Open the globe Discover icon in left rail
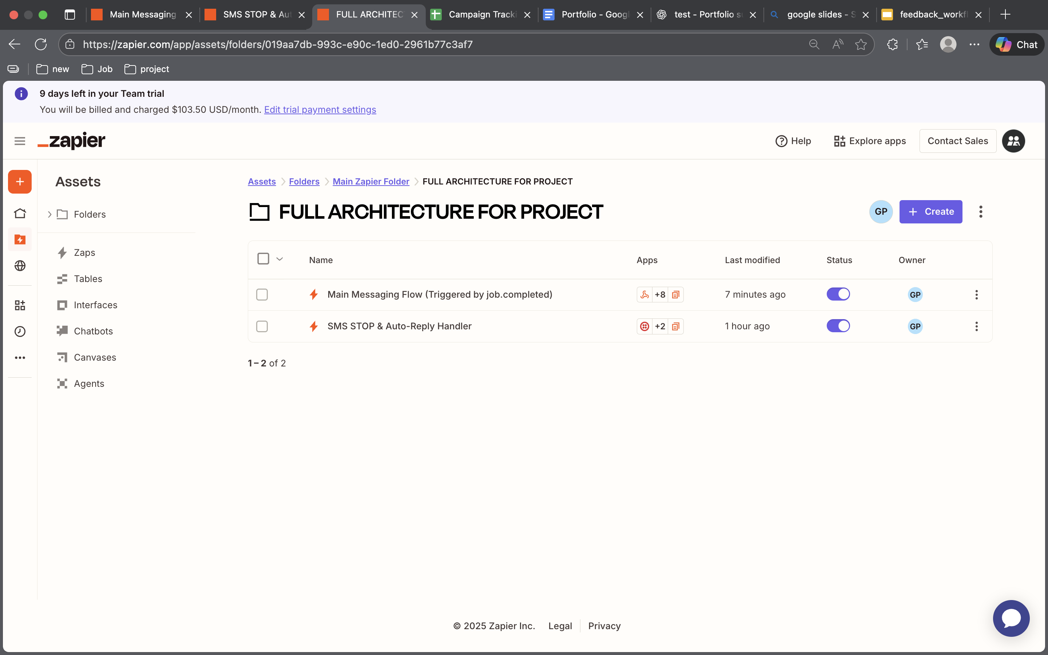The image size is (1048, 655). (20, 266)
